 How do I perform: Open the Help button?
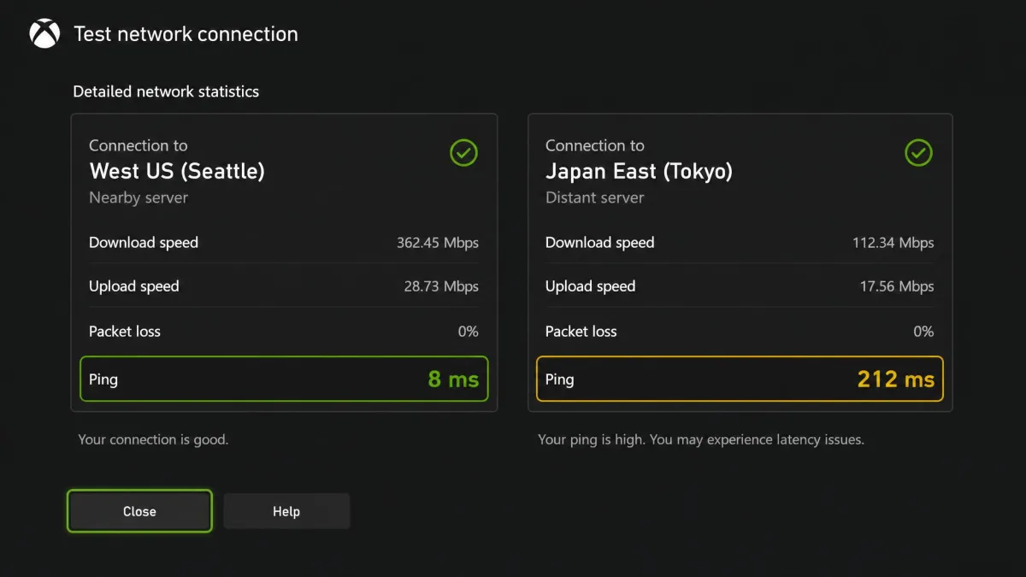click(x=286, y=511)
